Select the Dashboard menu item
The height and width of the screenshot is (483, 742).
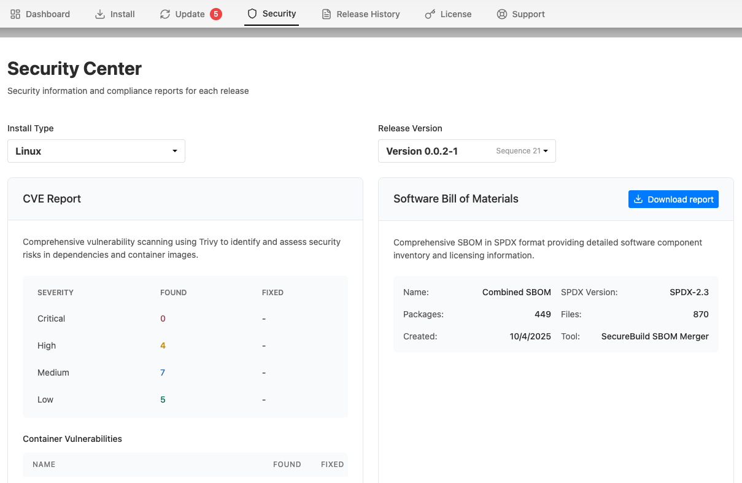click(x=41, y=14)
